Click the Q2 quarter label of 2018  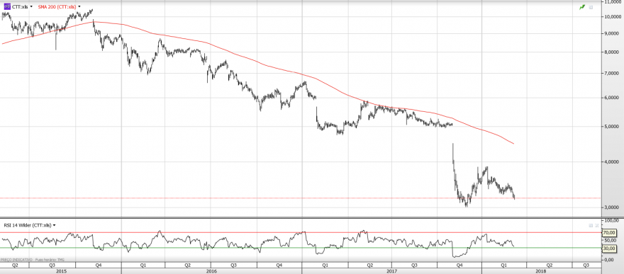549,265
